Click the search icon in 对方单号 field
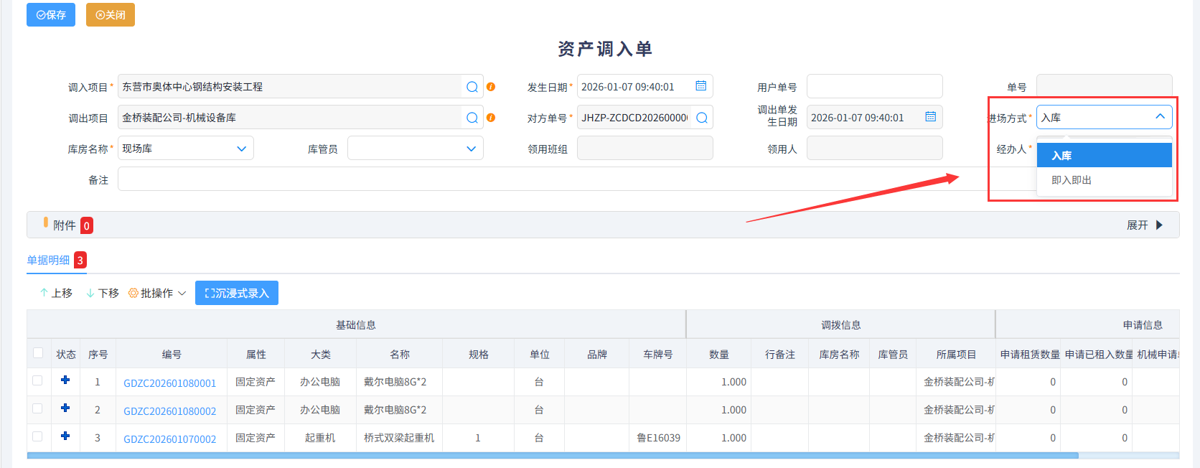 (x=702, y=118)
